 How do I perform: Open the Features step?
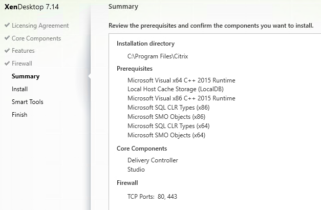(x=23, y=51)
